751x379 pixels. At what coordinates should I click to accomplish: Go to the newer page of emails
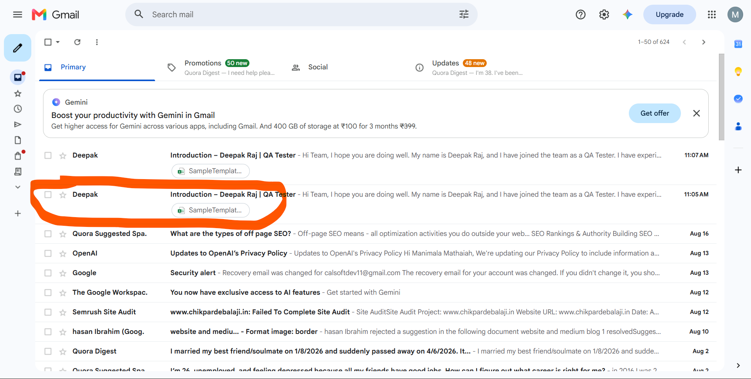(684, 42)
